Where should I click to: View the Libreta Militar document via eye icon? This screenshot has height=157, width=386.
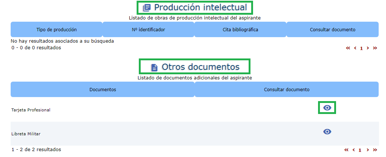pos(327,132)
